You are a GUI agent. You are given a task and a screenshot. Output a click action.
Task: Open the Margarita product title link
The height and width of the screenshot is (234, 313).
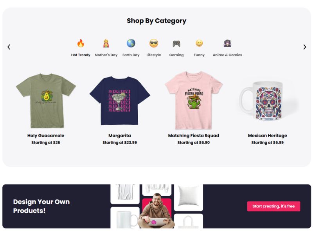120,135
